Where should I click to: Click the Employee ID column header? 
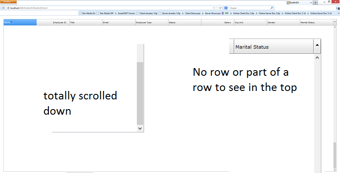(52, 22)
